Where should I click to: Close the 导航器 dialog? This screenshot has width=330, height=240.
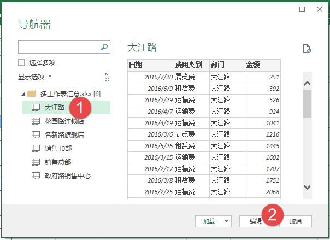pyautogui.click(x=320, y=9)
